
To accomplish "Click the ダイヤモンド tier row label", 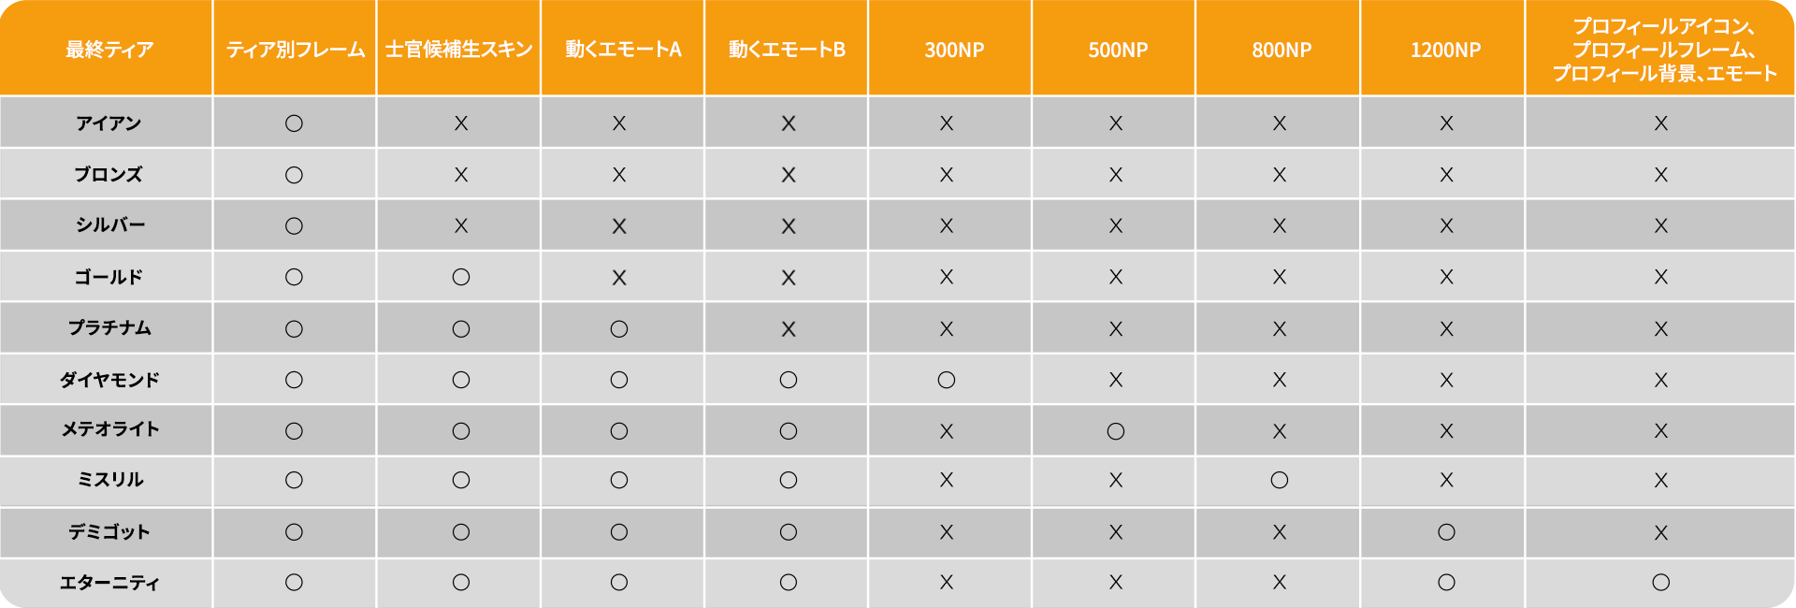I will pos(109,380).
